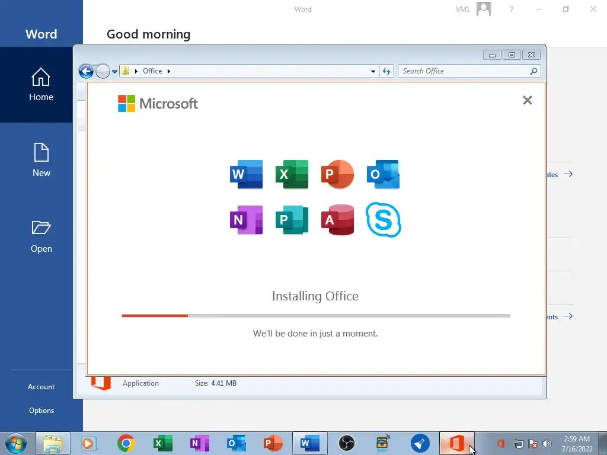Click the taskbar clock and date
The height and width of the screenshot is (455, 607).
(577, 443)
